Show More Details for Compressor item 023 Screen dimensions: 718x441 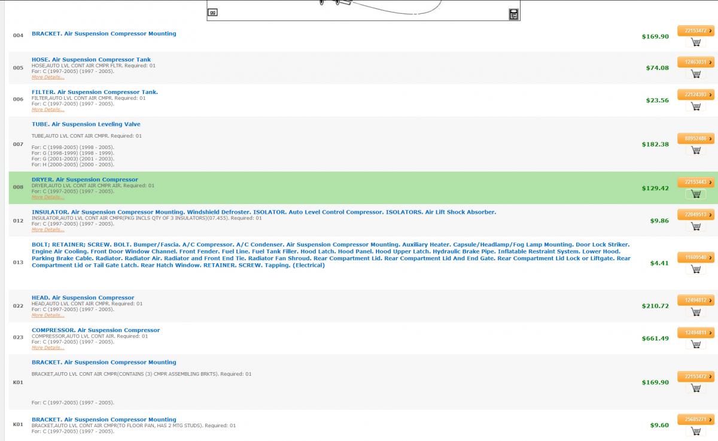[x=48, y=348]
